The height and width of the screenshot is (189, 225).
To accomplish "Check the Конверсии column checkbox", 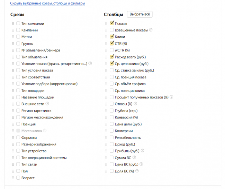I will coord(111,131).
